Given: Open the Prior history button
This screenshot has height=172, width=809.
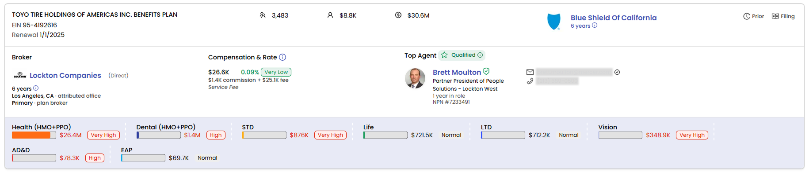Looking at the screenshot, I should (753, 16).
